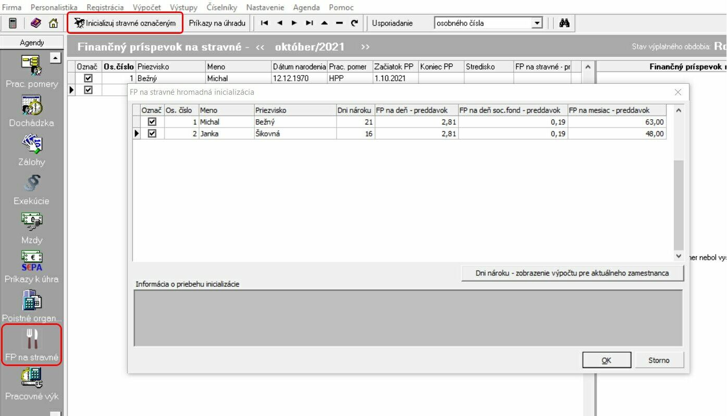Select monthly amount 63,00 cell
The width and height of the screenshot is (727, 416).
coord(617,122)
